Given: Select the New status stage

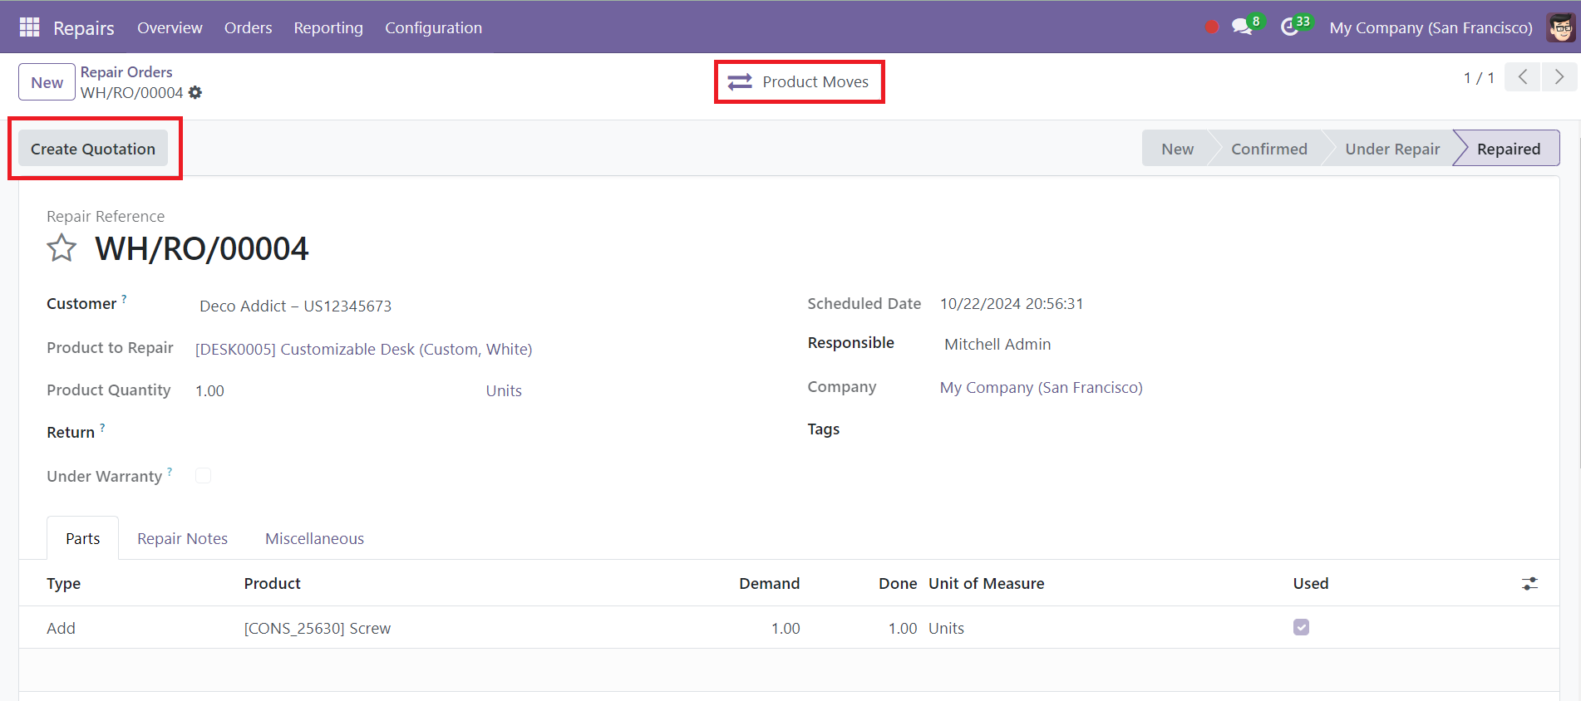Looking at the screenshot, I should (1177, 149).
